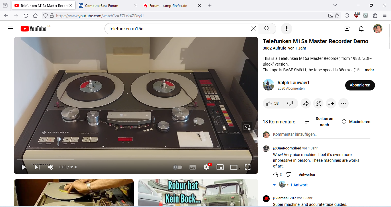Open the Create video icon
391x207 pixels.
click(x=347, y=29)
